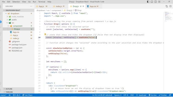Click Go Live server button
Screen dimensions: 173x97
pos(152,95)
